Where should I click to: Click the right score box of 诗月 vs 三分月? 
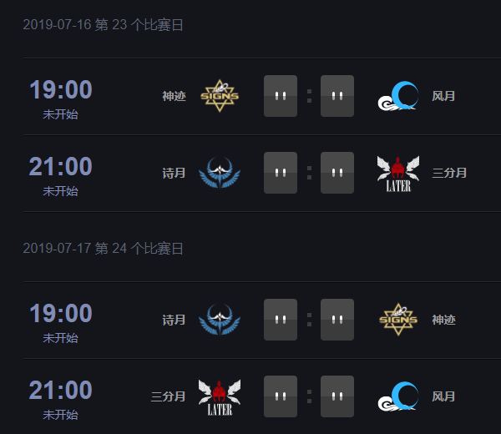[x=337, y=173]
